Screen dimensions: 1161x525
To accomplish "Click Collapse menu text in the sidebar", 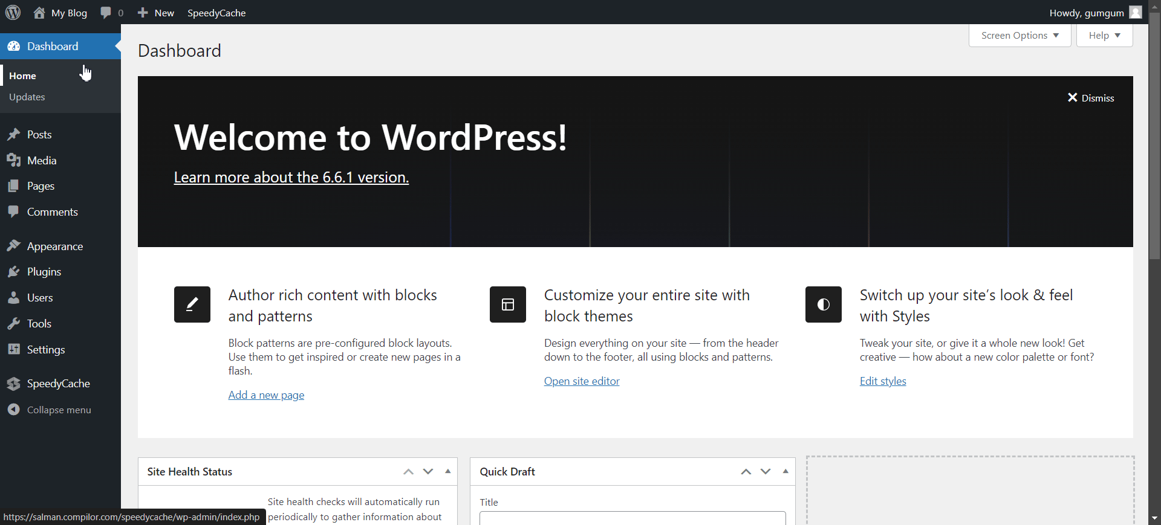I will pos(59,410).
